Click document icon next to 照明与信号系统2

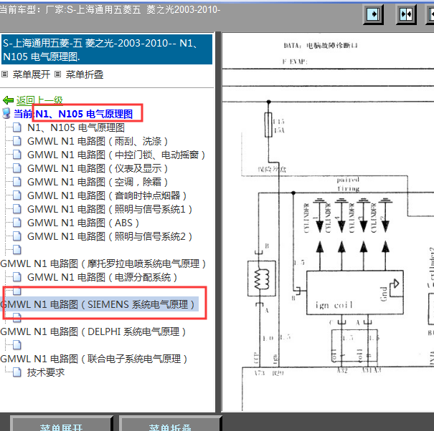[17, 236]
